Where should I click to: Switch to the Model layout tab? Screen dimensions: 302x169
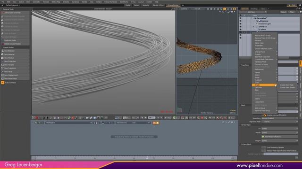click(x=128, y=5)
